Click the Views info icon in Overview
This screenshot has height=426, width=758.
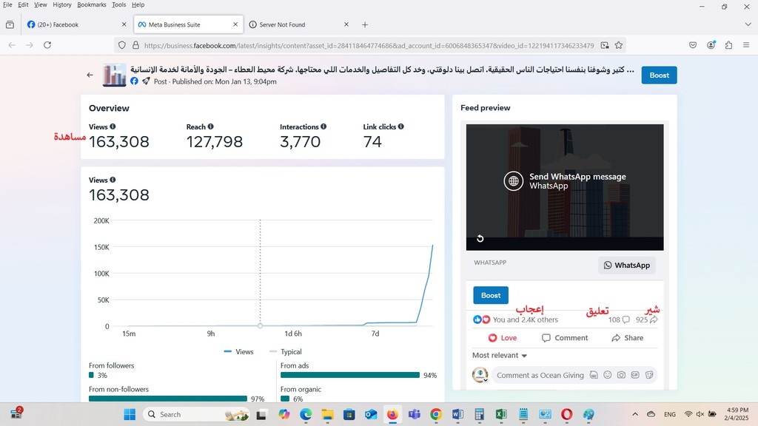click(113, 126)
